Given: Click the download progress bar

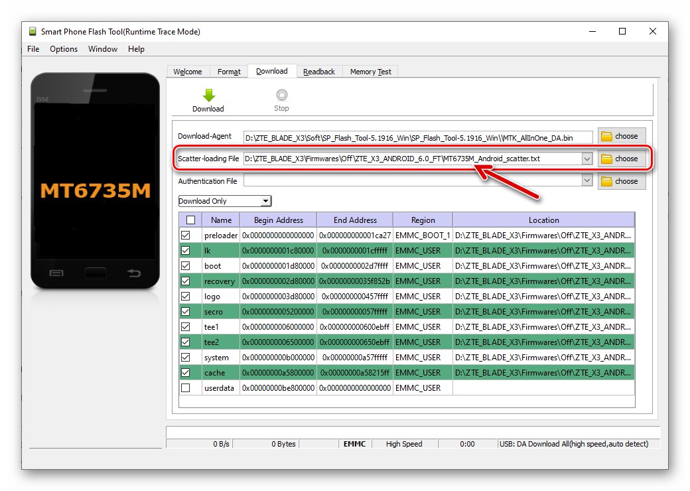Looking at the screenshot, I should (x=413, y=431).
